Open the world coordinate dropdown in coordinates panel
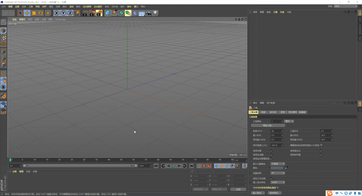The image size is (362, 196). pyautogui.click(x=200, y=189)
